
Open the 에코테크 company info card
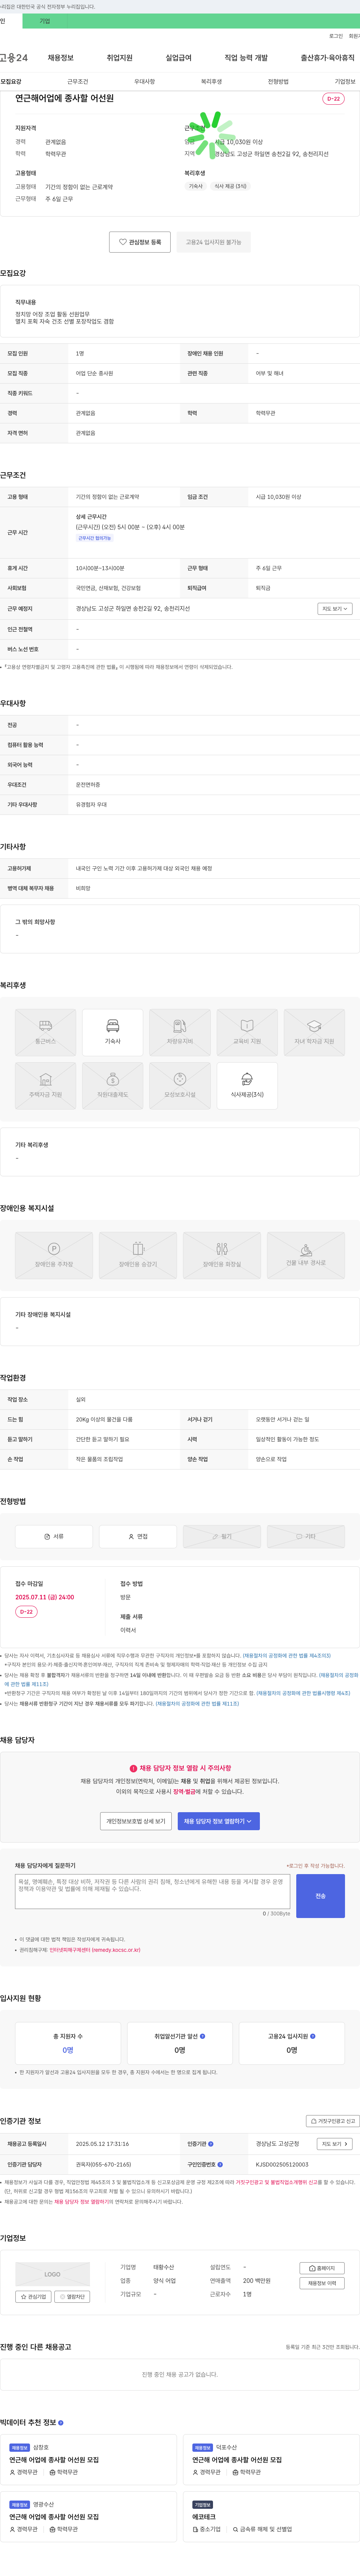pyautogui.click(x=271, y=2518)
